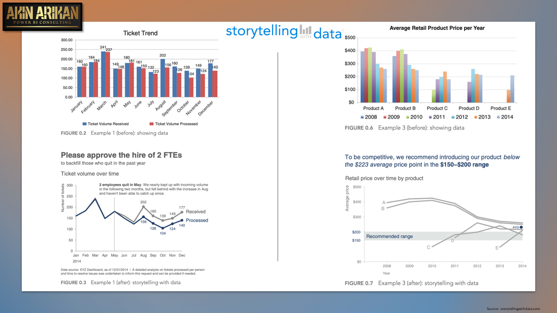
Task: Click the 'Please approve the hire of 2 FTEs' heading
Action: pyautogui.click(x=121, y=155)
